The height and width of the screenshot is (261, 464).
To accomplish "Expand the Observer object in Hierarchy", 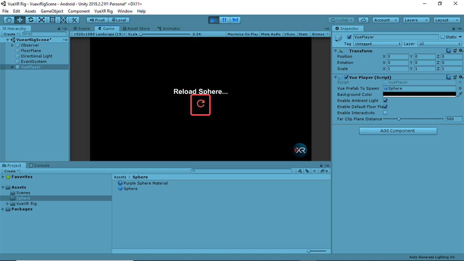I will (13, 45).
